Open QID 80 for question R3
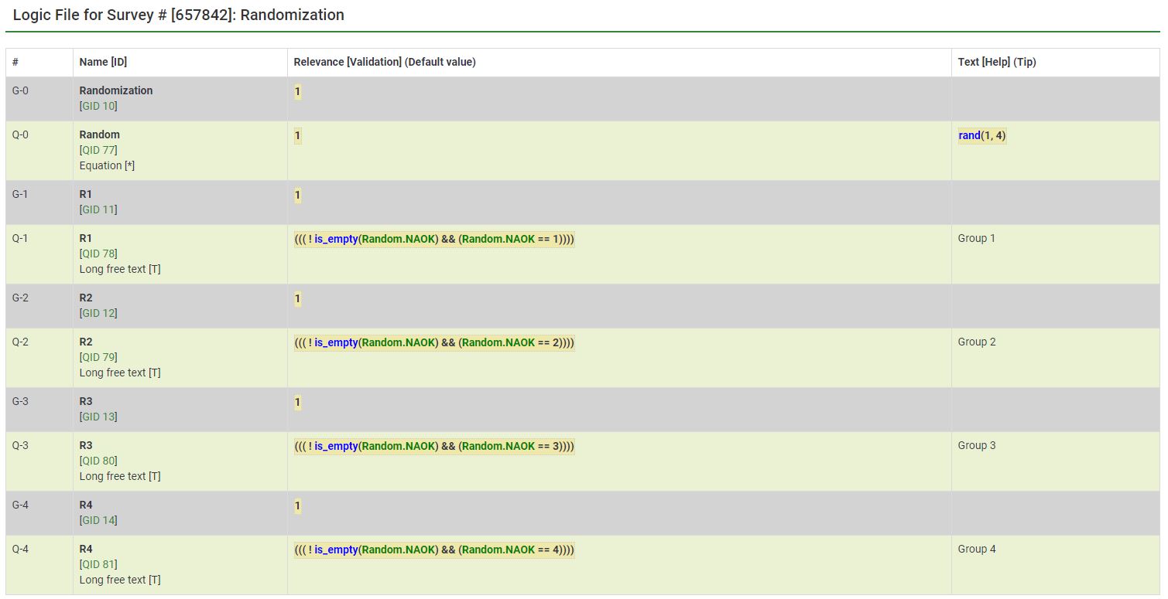 98,461
